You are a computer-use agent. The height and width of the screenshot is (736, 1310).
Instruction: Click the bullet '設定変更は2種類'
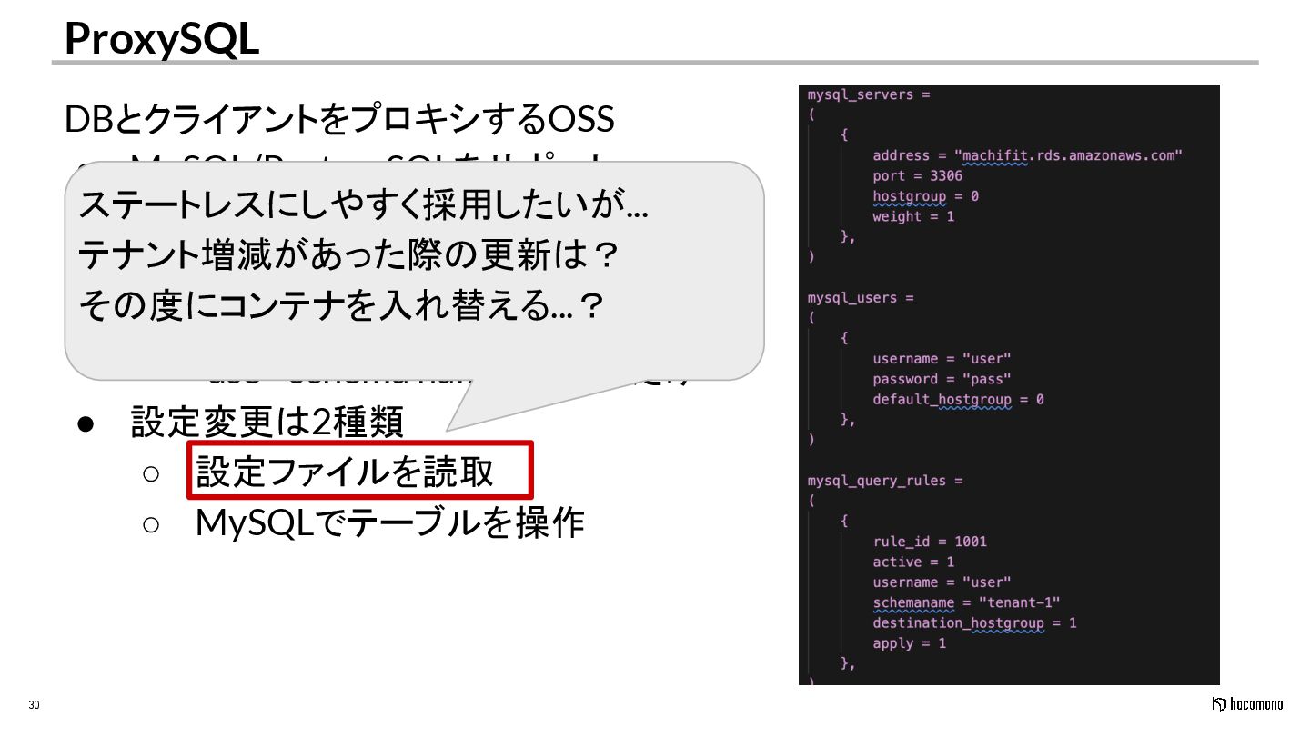coord(267,422)
